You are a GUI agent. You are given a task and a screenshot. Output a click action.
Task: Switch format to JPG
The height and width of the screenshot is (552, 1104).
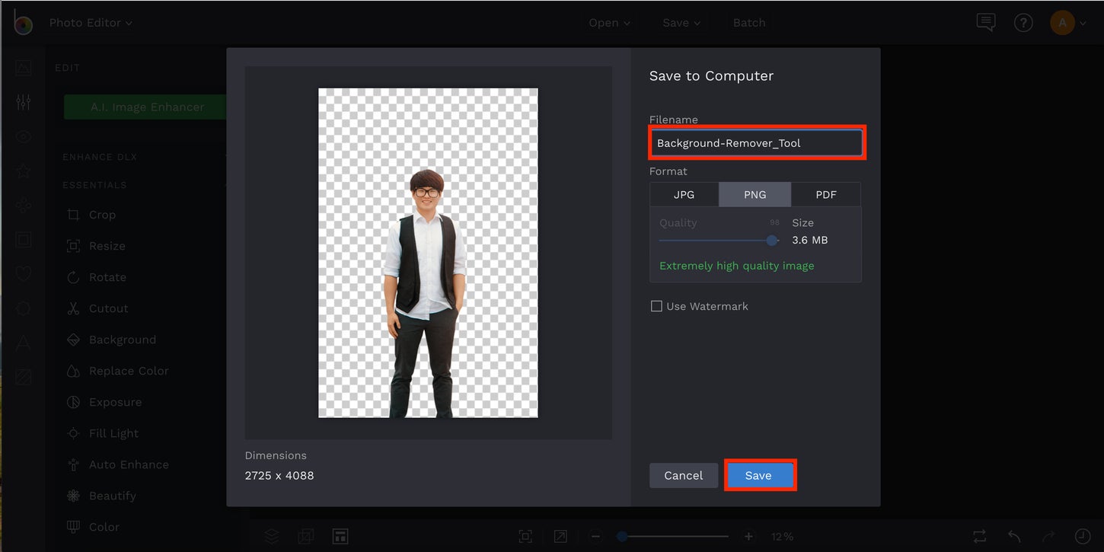684,194
